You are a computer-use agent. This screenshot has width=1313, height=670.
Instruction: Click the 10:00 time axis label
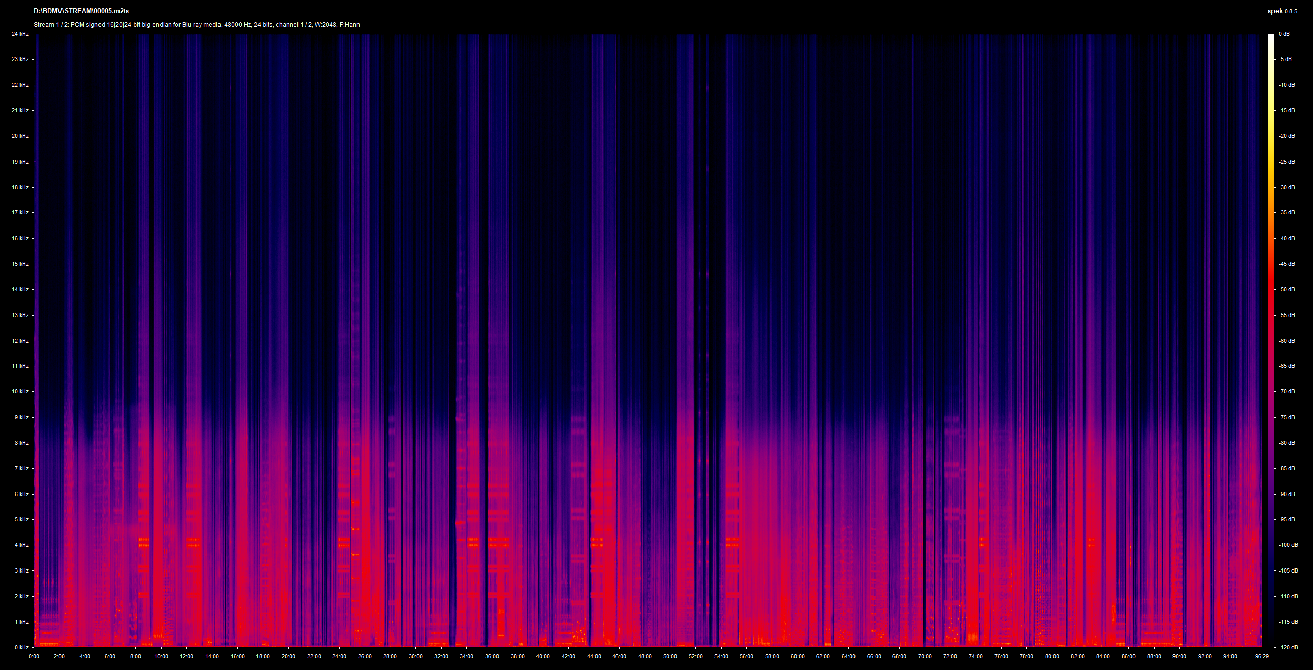(161, 656)
